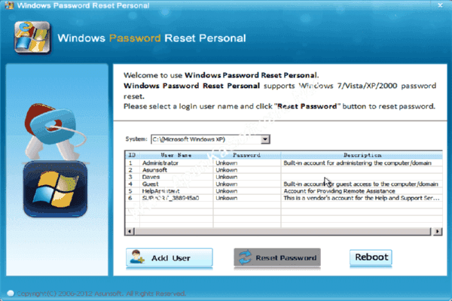
Task: Click the Password column header
Action: pos(247,155)
